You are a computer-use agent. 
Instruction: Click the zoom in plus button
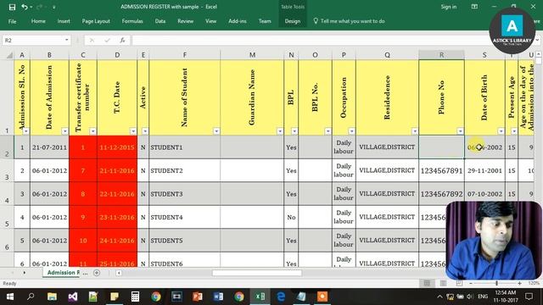point(519,283)
